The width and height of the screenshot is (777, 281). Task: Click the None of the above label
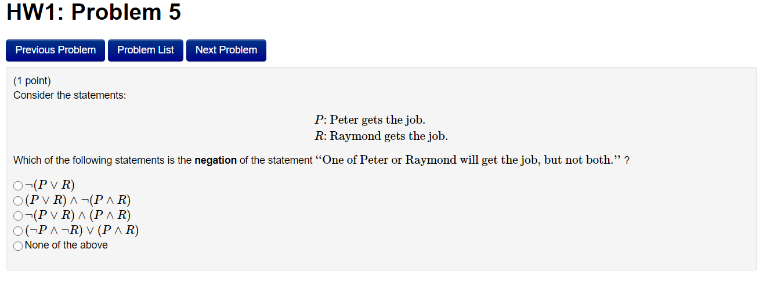[x=66, y=245]
